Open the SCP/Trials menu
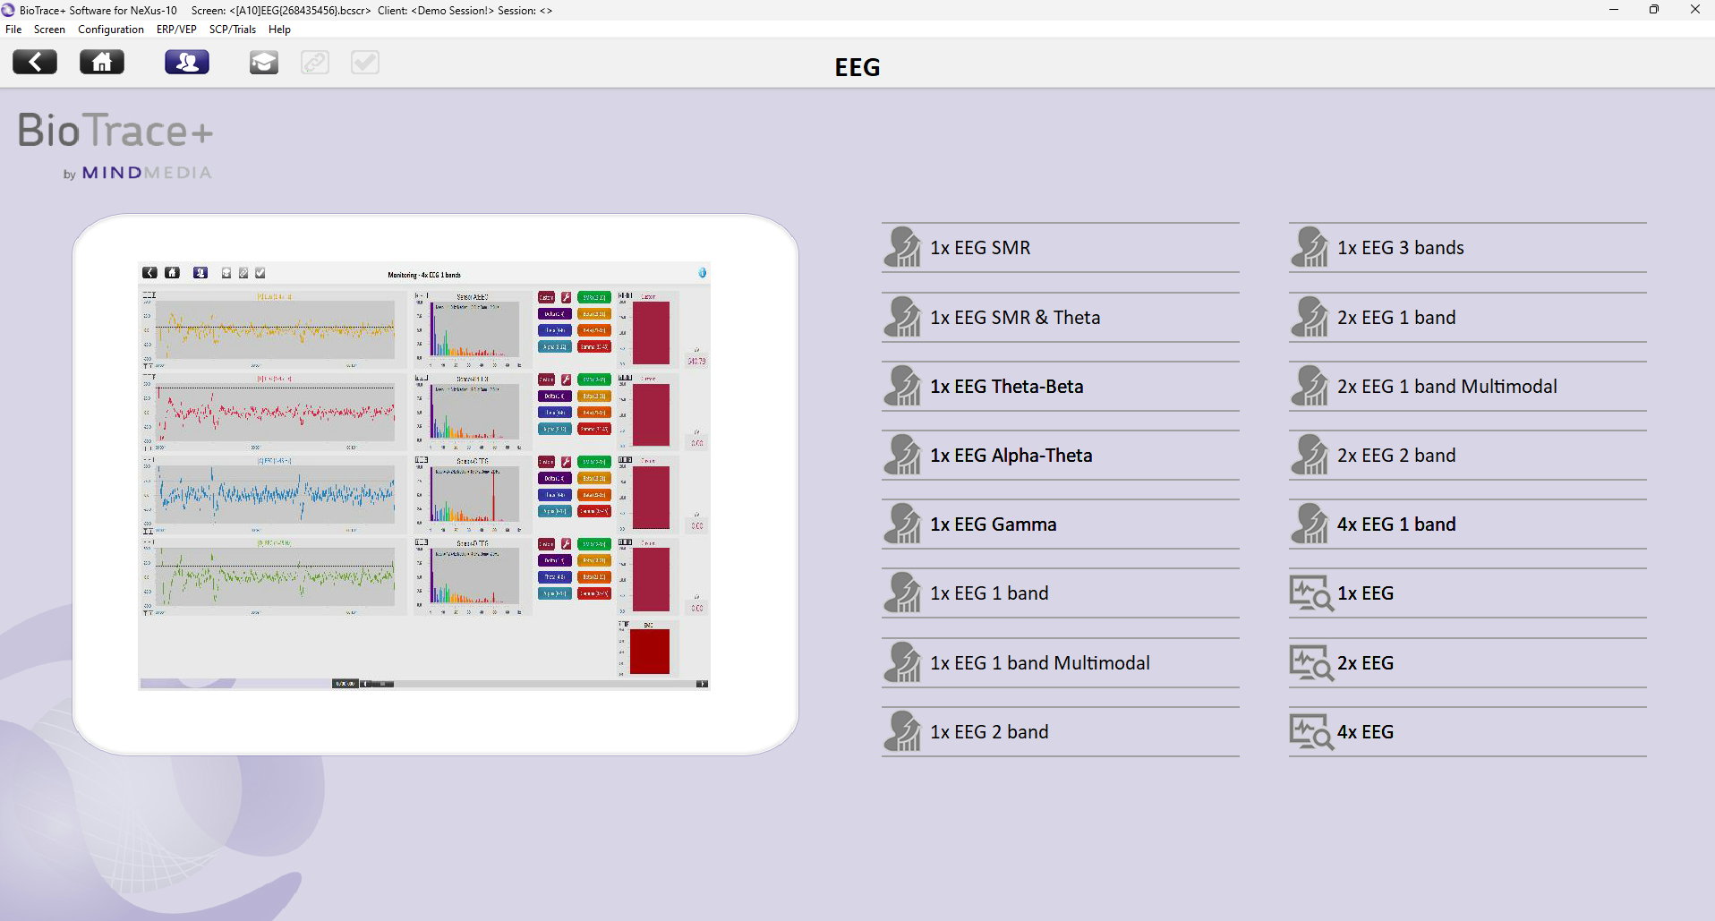This screenshot has width=1715, height=921. (232, 30)
